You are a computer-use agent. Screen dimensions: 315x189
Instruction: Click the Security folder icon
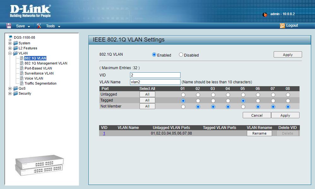pos(15,93)
